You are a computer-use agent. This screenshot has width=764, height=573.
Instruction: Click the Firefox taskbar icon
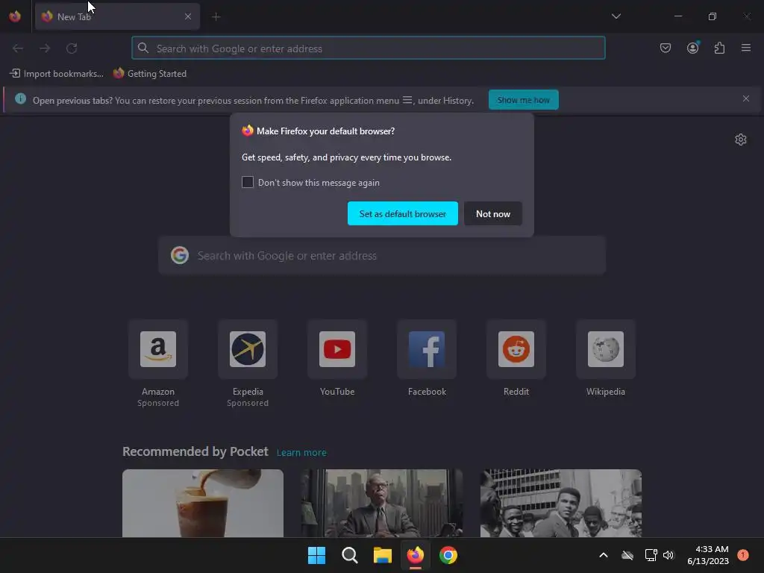click(x=415, y=555)
